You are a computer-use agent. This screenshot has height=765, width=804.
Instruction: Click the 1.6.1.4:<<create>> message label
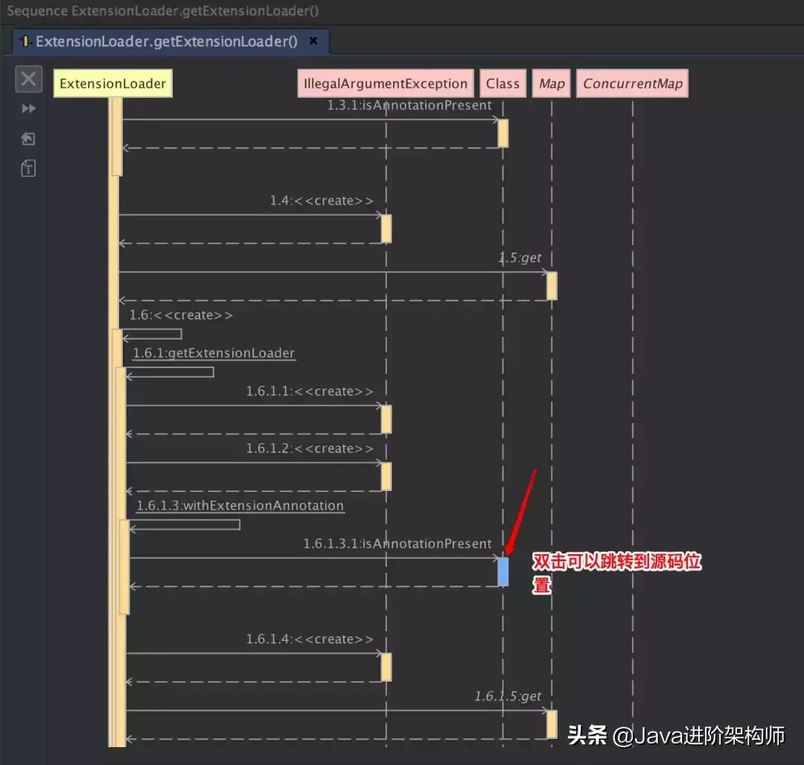[310, 639]
